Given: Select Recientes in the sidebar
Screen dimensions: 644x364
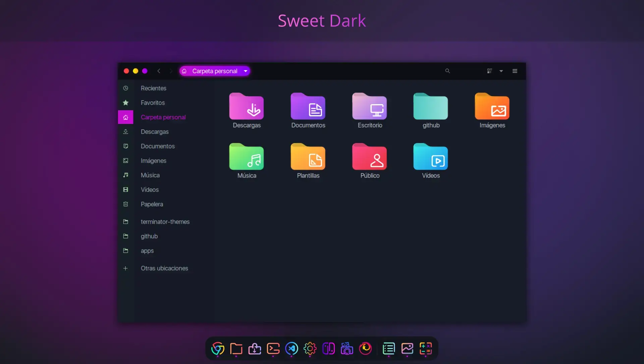Looking at the screenshot, I should (153, 88).
